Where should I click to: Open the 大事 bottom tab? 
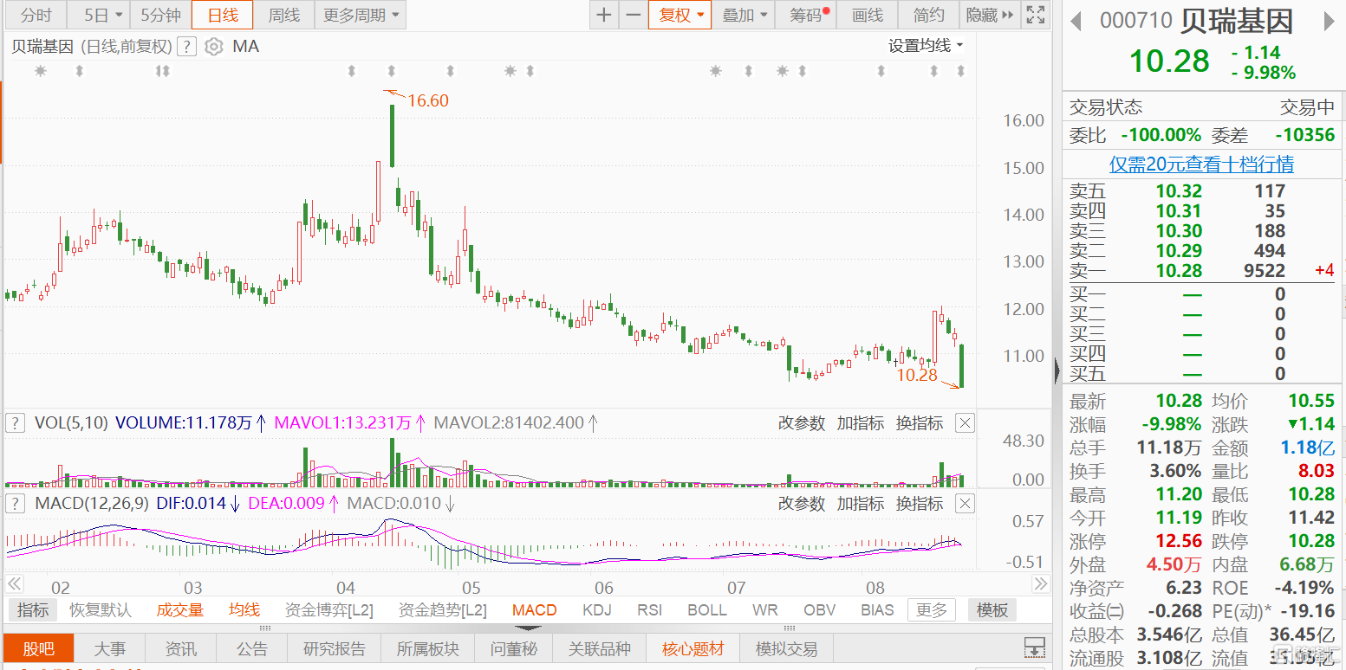[x=109, y=648]
